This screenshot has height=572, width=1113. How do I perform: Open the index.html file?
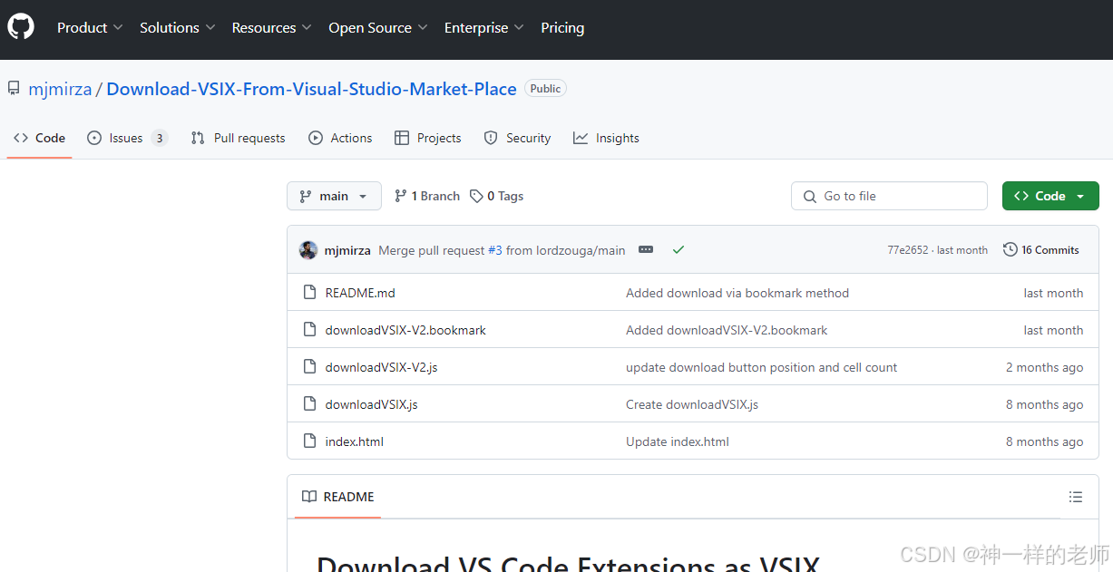(355, 441)
